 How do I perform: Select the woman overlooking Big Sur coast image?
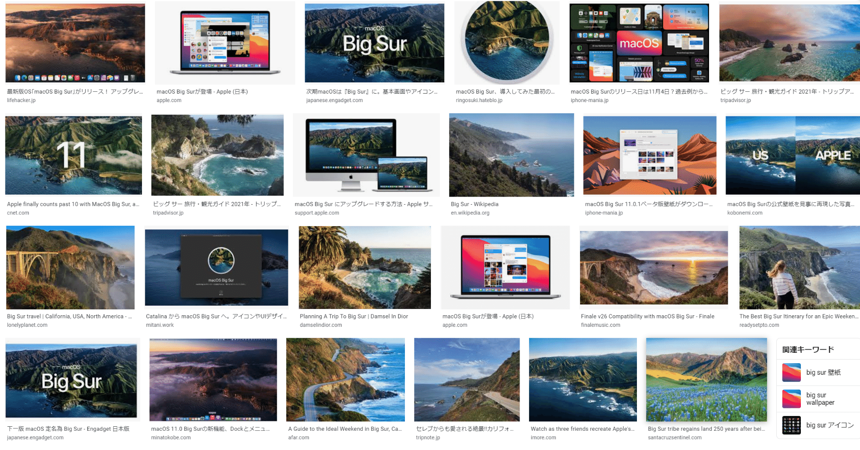tap(799, 267)
